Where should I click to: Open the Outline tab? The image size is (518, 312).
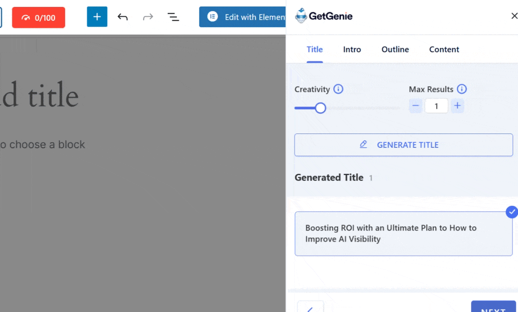click(x=395, y=49)
